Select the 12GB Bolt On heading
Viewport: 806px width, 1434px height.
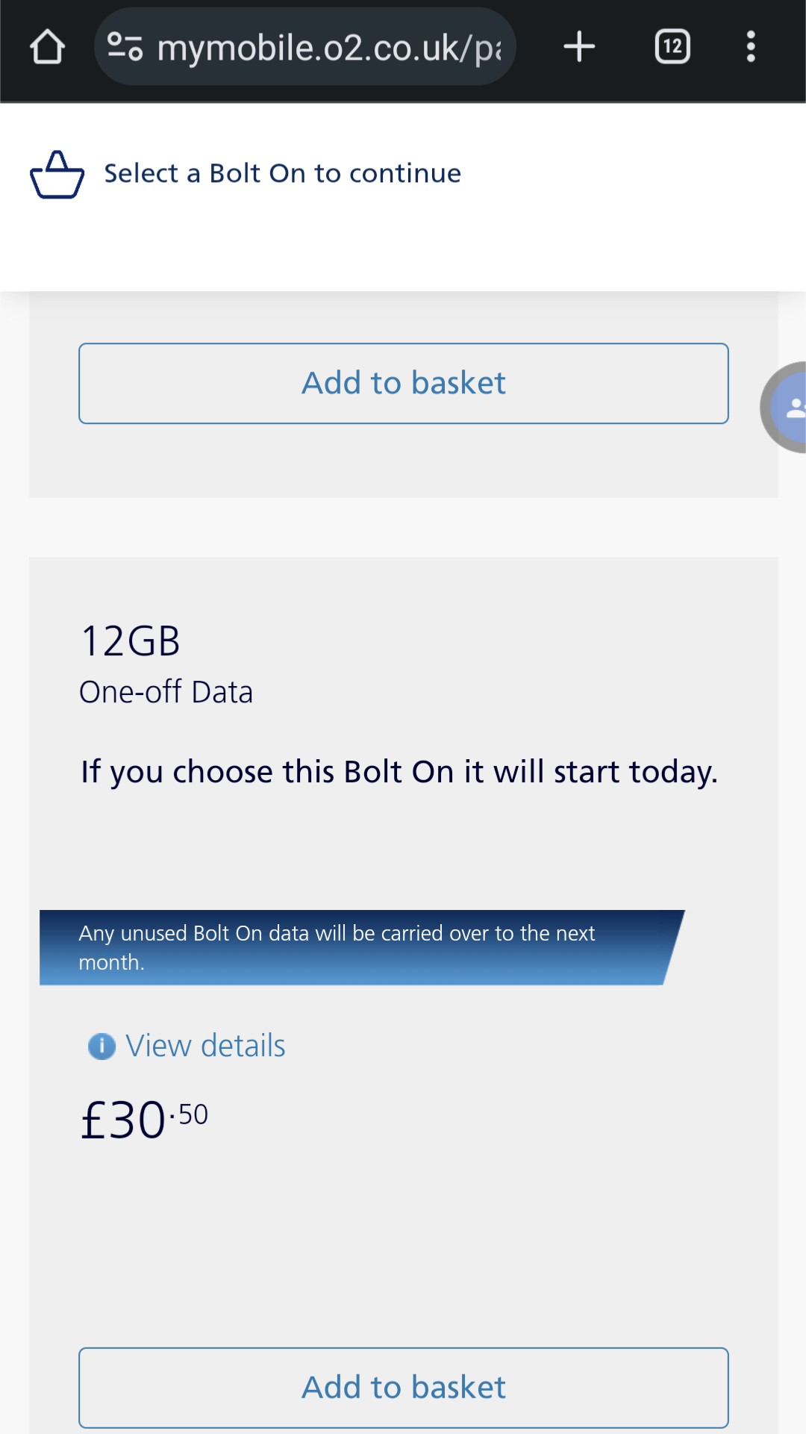(130, 640)
